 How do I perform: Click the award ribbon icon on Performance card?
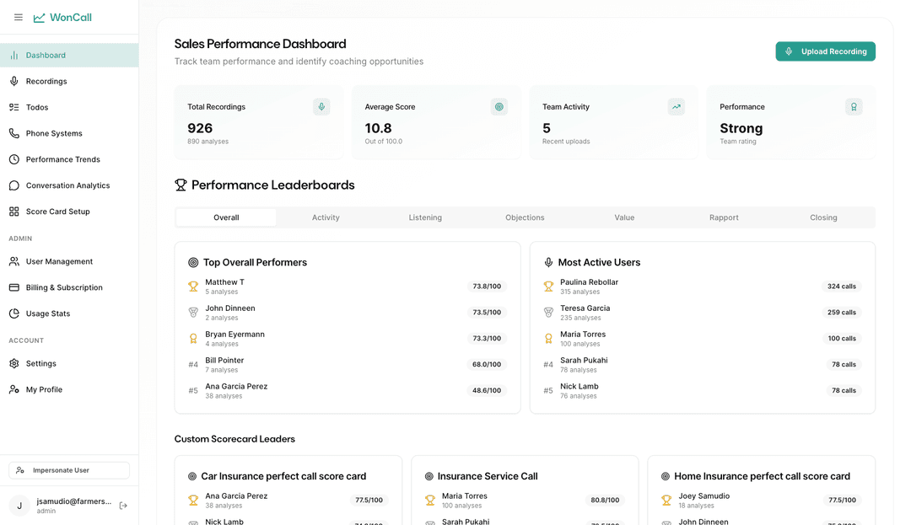(854, 107)
